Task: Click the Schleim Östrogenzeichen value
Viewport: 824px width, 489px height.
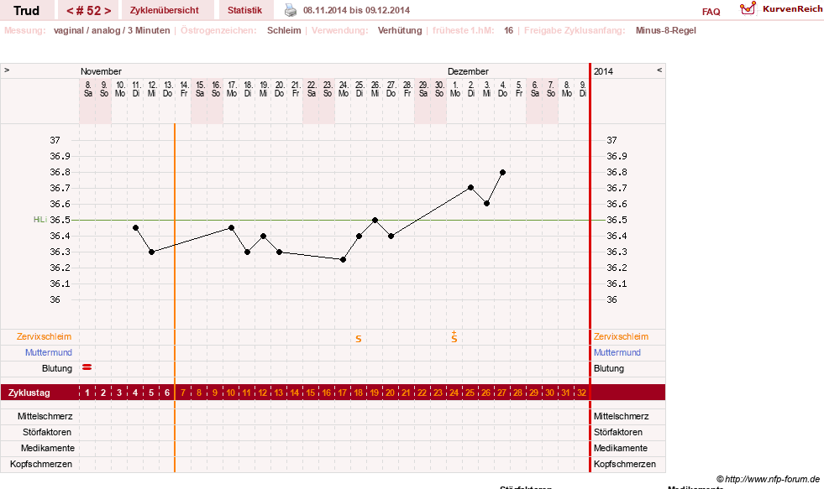Action: coord(284,30)
